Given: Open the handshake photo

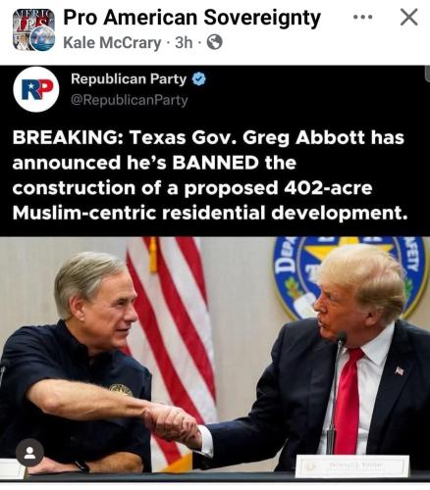Looking at the screenshot, I should click(215, 359).
